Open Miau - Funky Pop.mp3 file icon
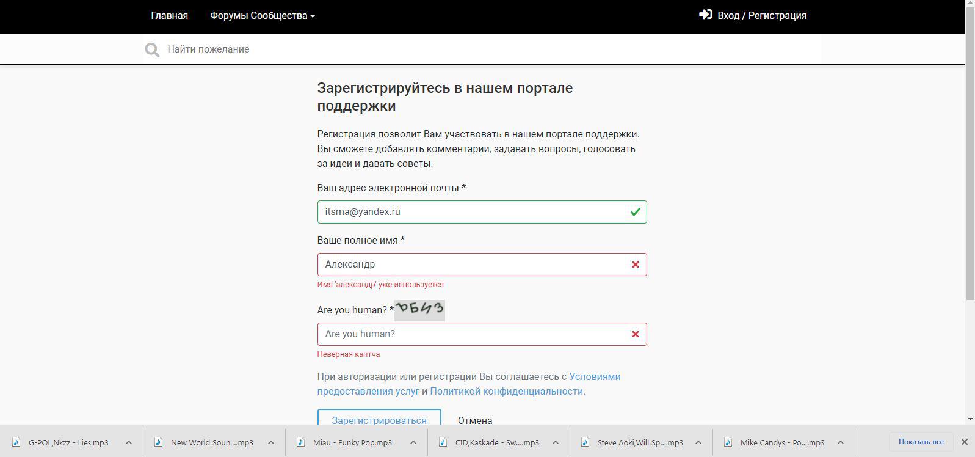The width and height of the screenshot is (975, 457). click(301, 442)
